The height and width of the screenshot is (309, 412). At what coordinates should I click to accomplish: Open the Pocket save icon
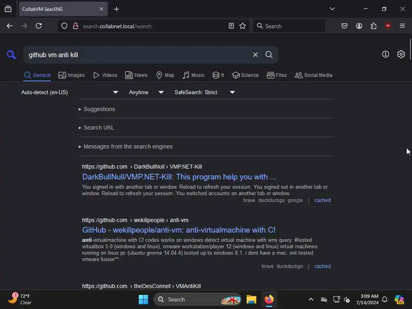344,26
